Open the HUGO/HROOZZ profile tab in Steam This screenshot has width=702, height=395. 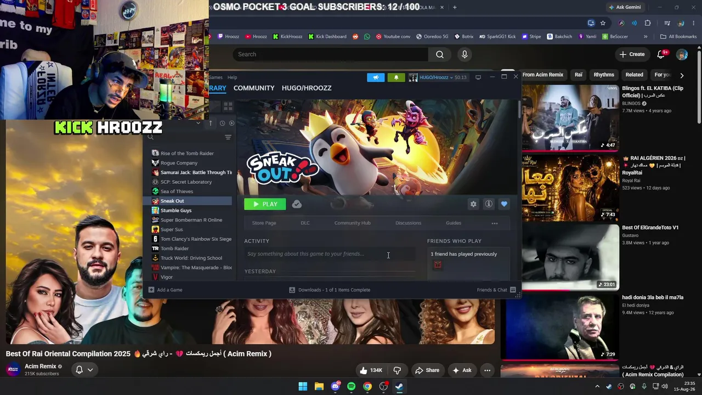coord(307,88)
